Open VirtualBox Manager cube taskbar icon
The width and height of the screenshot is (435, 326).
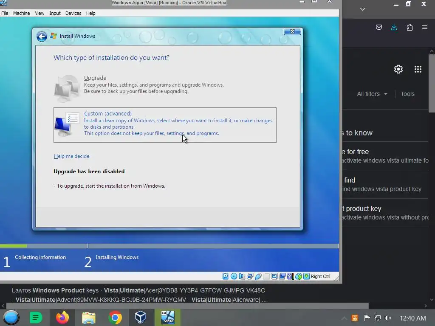[x=140, y=318]
